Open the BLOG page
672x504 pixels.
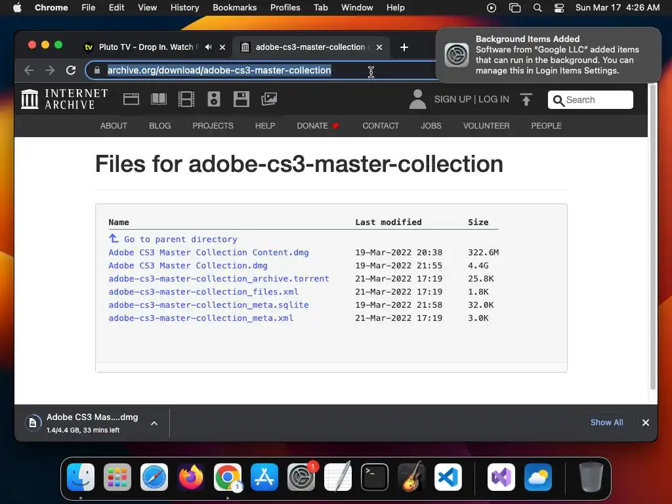click(x=160, y=126)
